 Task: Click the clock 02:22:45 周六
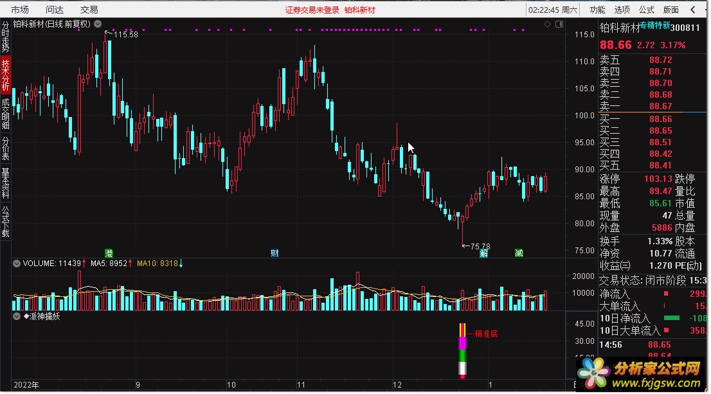pos(553,10)
